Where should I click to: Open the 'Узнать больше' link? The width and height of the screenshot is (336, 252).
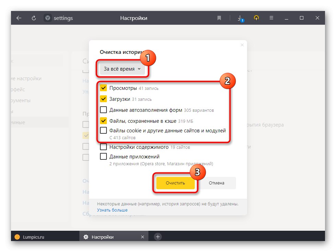(112, 210)
